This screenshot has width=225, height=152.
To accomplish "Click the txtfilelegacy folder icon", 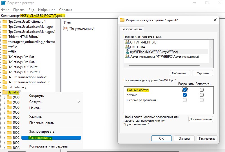I will 5,87.
